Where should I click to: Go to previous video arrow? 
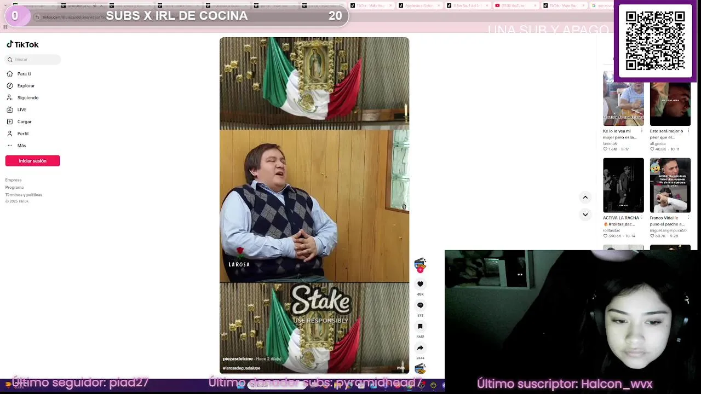point(585,197)
